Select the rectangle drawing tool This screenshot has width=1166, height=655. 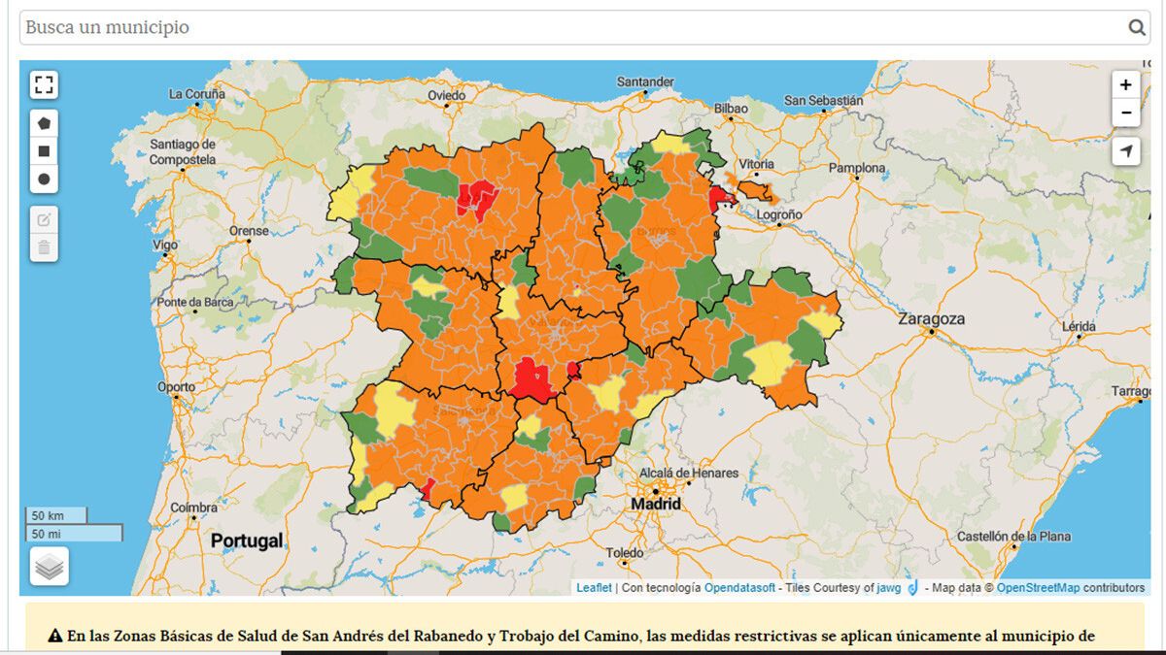pyautogui.click(x=44, y=151)
